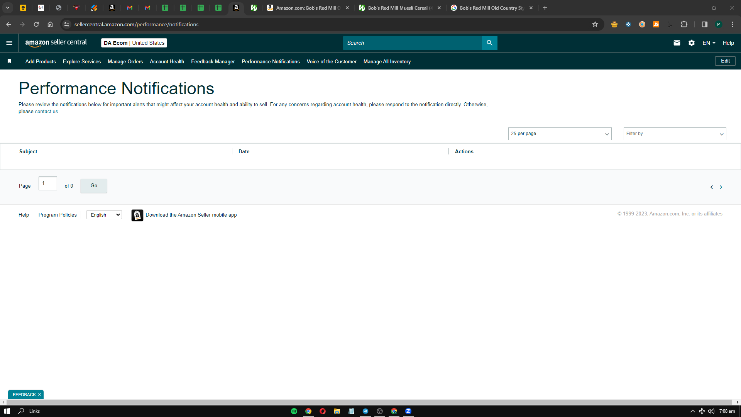Image resolution: width=741 pixels, height=417 pixels.
Task: Open Chrome side panel icon
Action: [705, 24]
